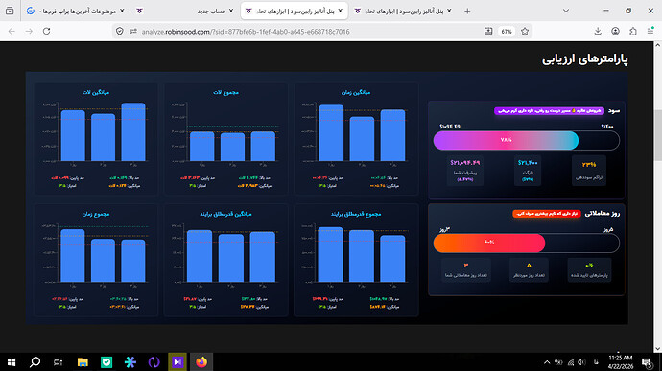The height and width of the screenshot is (371, 662).
Task: Click the تعداد روز موردنظر card
Action: tap(529, 270)
